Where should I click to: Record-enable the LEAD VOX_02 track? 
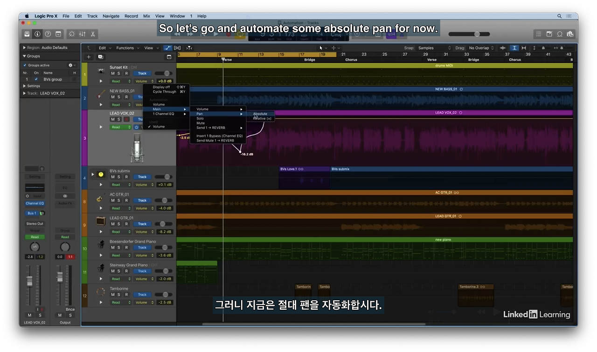pos(126,119)
